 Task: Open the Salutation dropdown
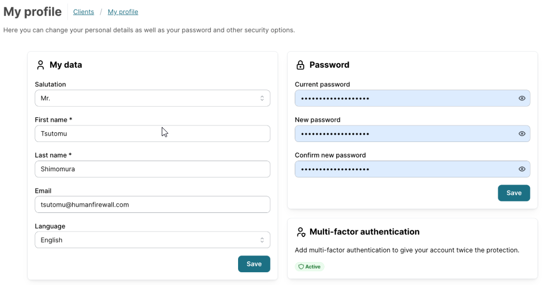(x=152, y=98)
